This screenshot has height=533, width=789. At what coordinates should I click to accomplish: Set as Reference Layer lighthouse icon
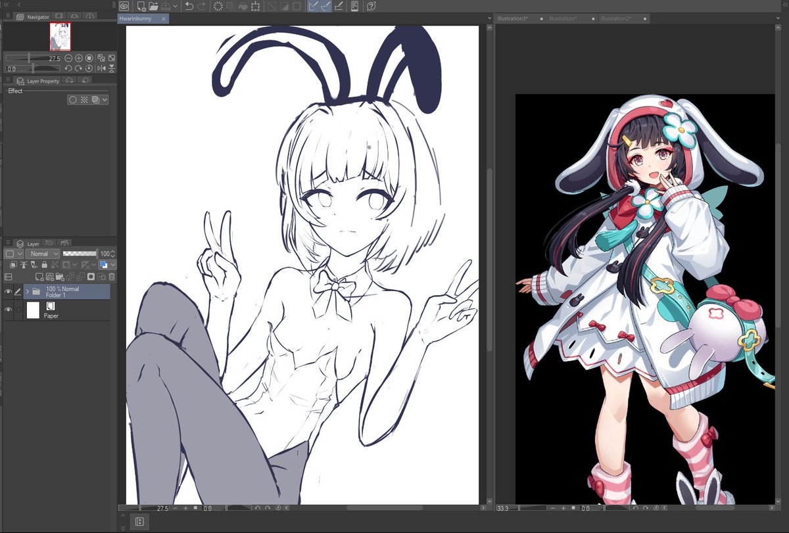click(x=24, y=264)
